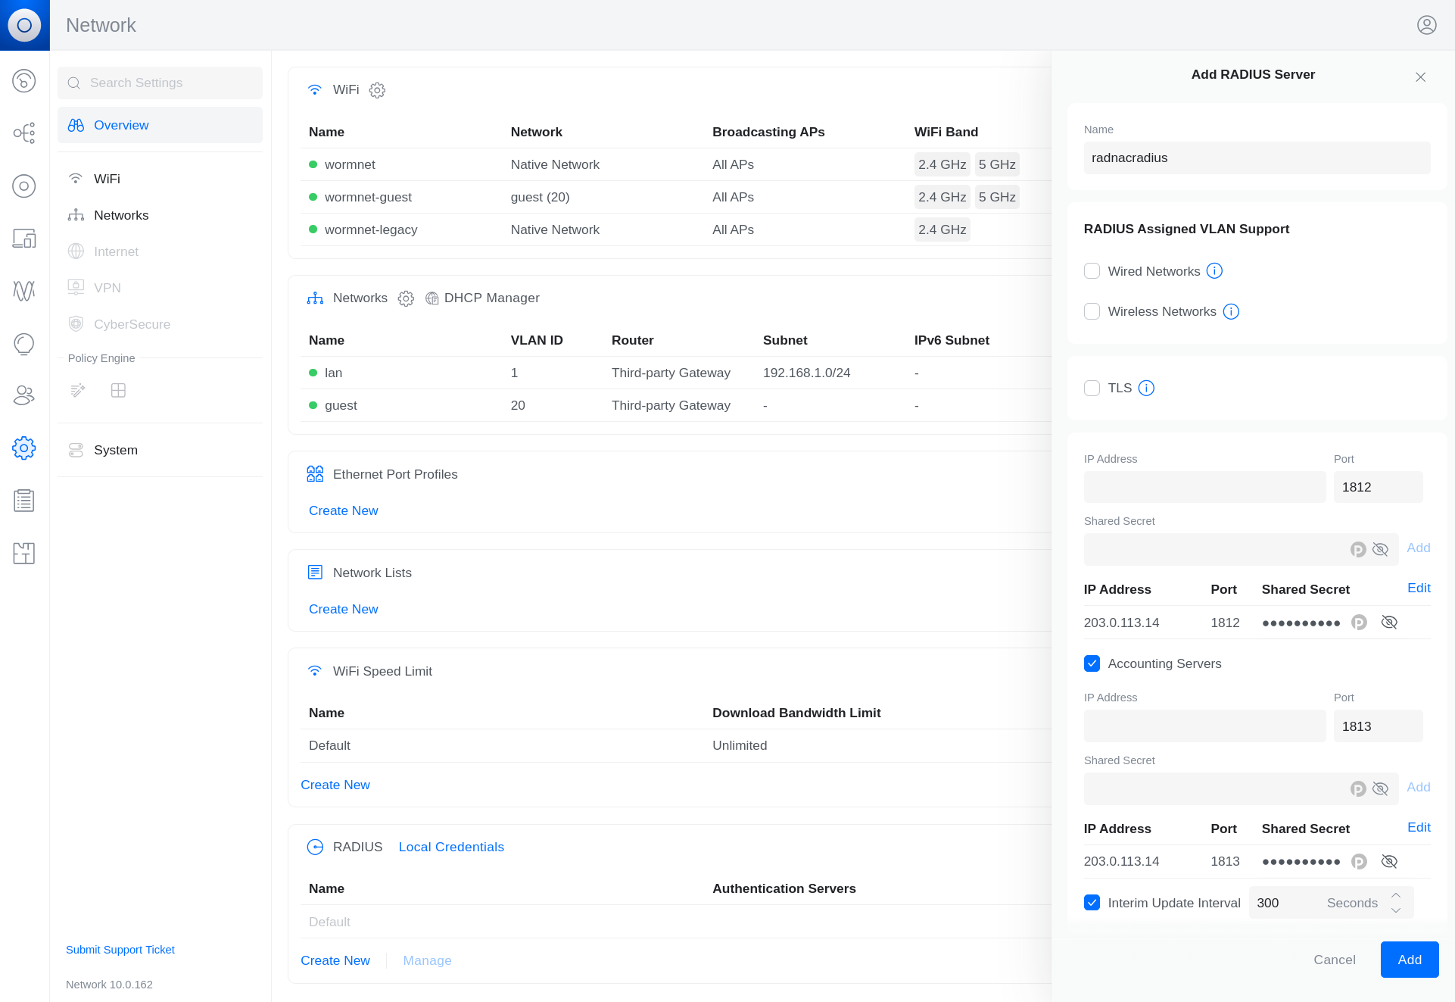Open Networks section settings gear
1455x1002 pixels.
(x=406, y=298)
